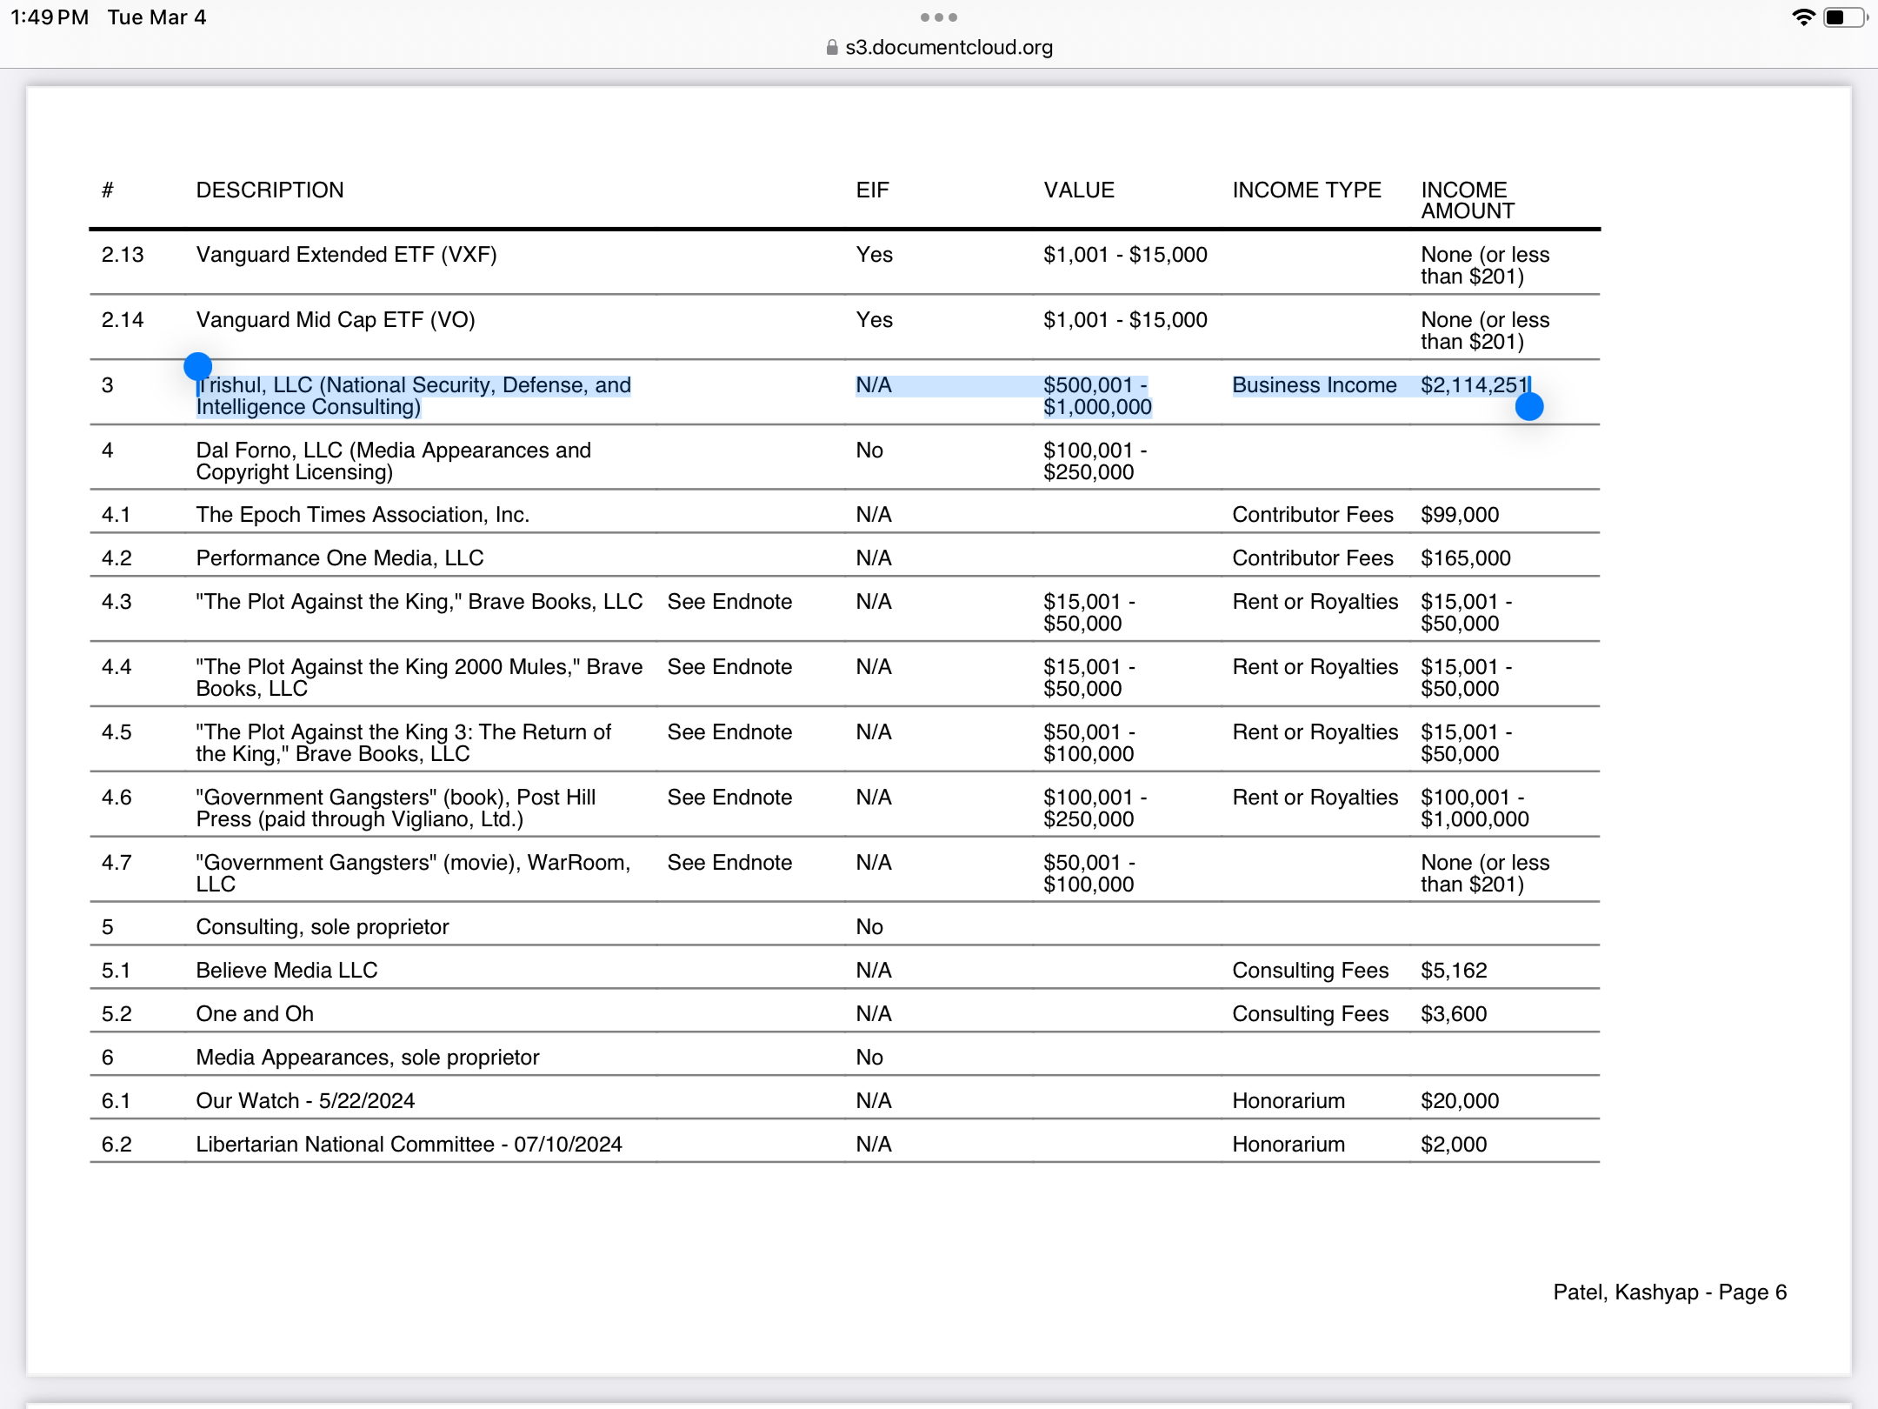Tap the VALUE column header
The height and width of the screenshot is (1409, 1878).
pyautogui.click(x=1079, y=190)
